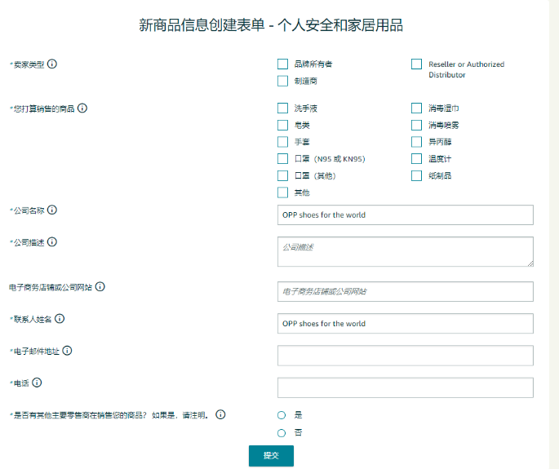The height and width of the screenshot is (469, 559).
Task: Click info icon beside 电子邮件地址
Action: pos(67,351)
